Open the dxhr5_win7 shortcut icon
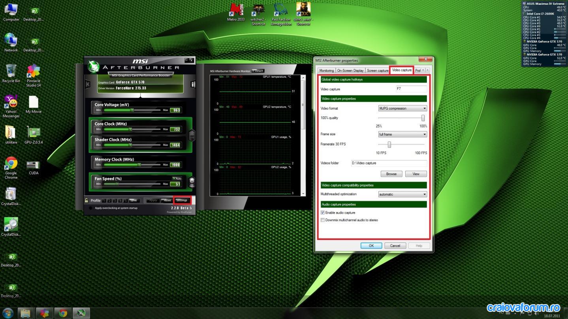The height and width of the screenshot is (319, 568). (303, 14)
